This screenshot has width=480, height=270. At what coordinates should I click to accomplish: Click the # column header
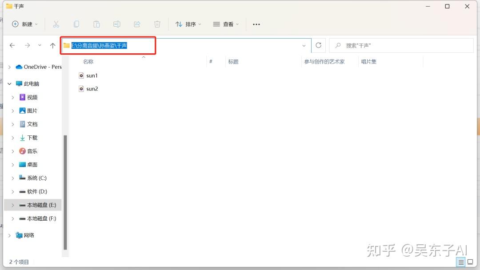point(211,62)
